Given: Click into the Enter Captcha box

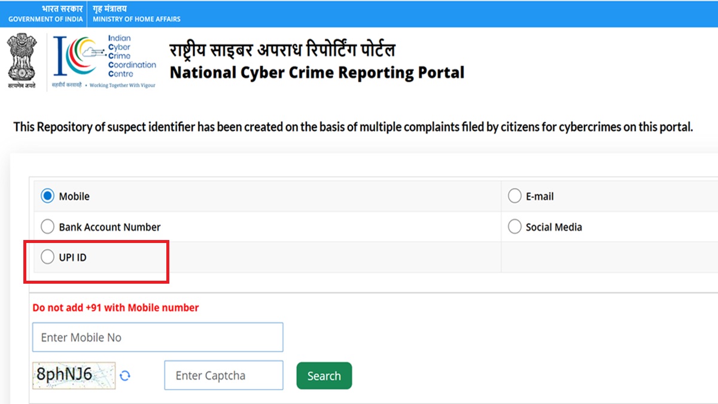Looking at the screenshot, I should 223,376.
